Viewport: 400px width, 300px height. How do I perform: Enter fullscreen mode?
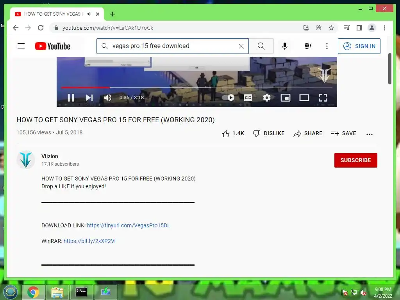coord(323,97)
